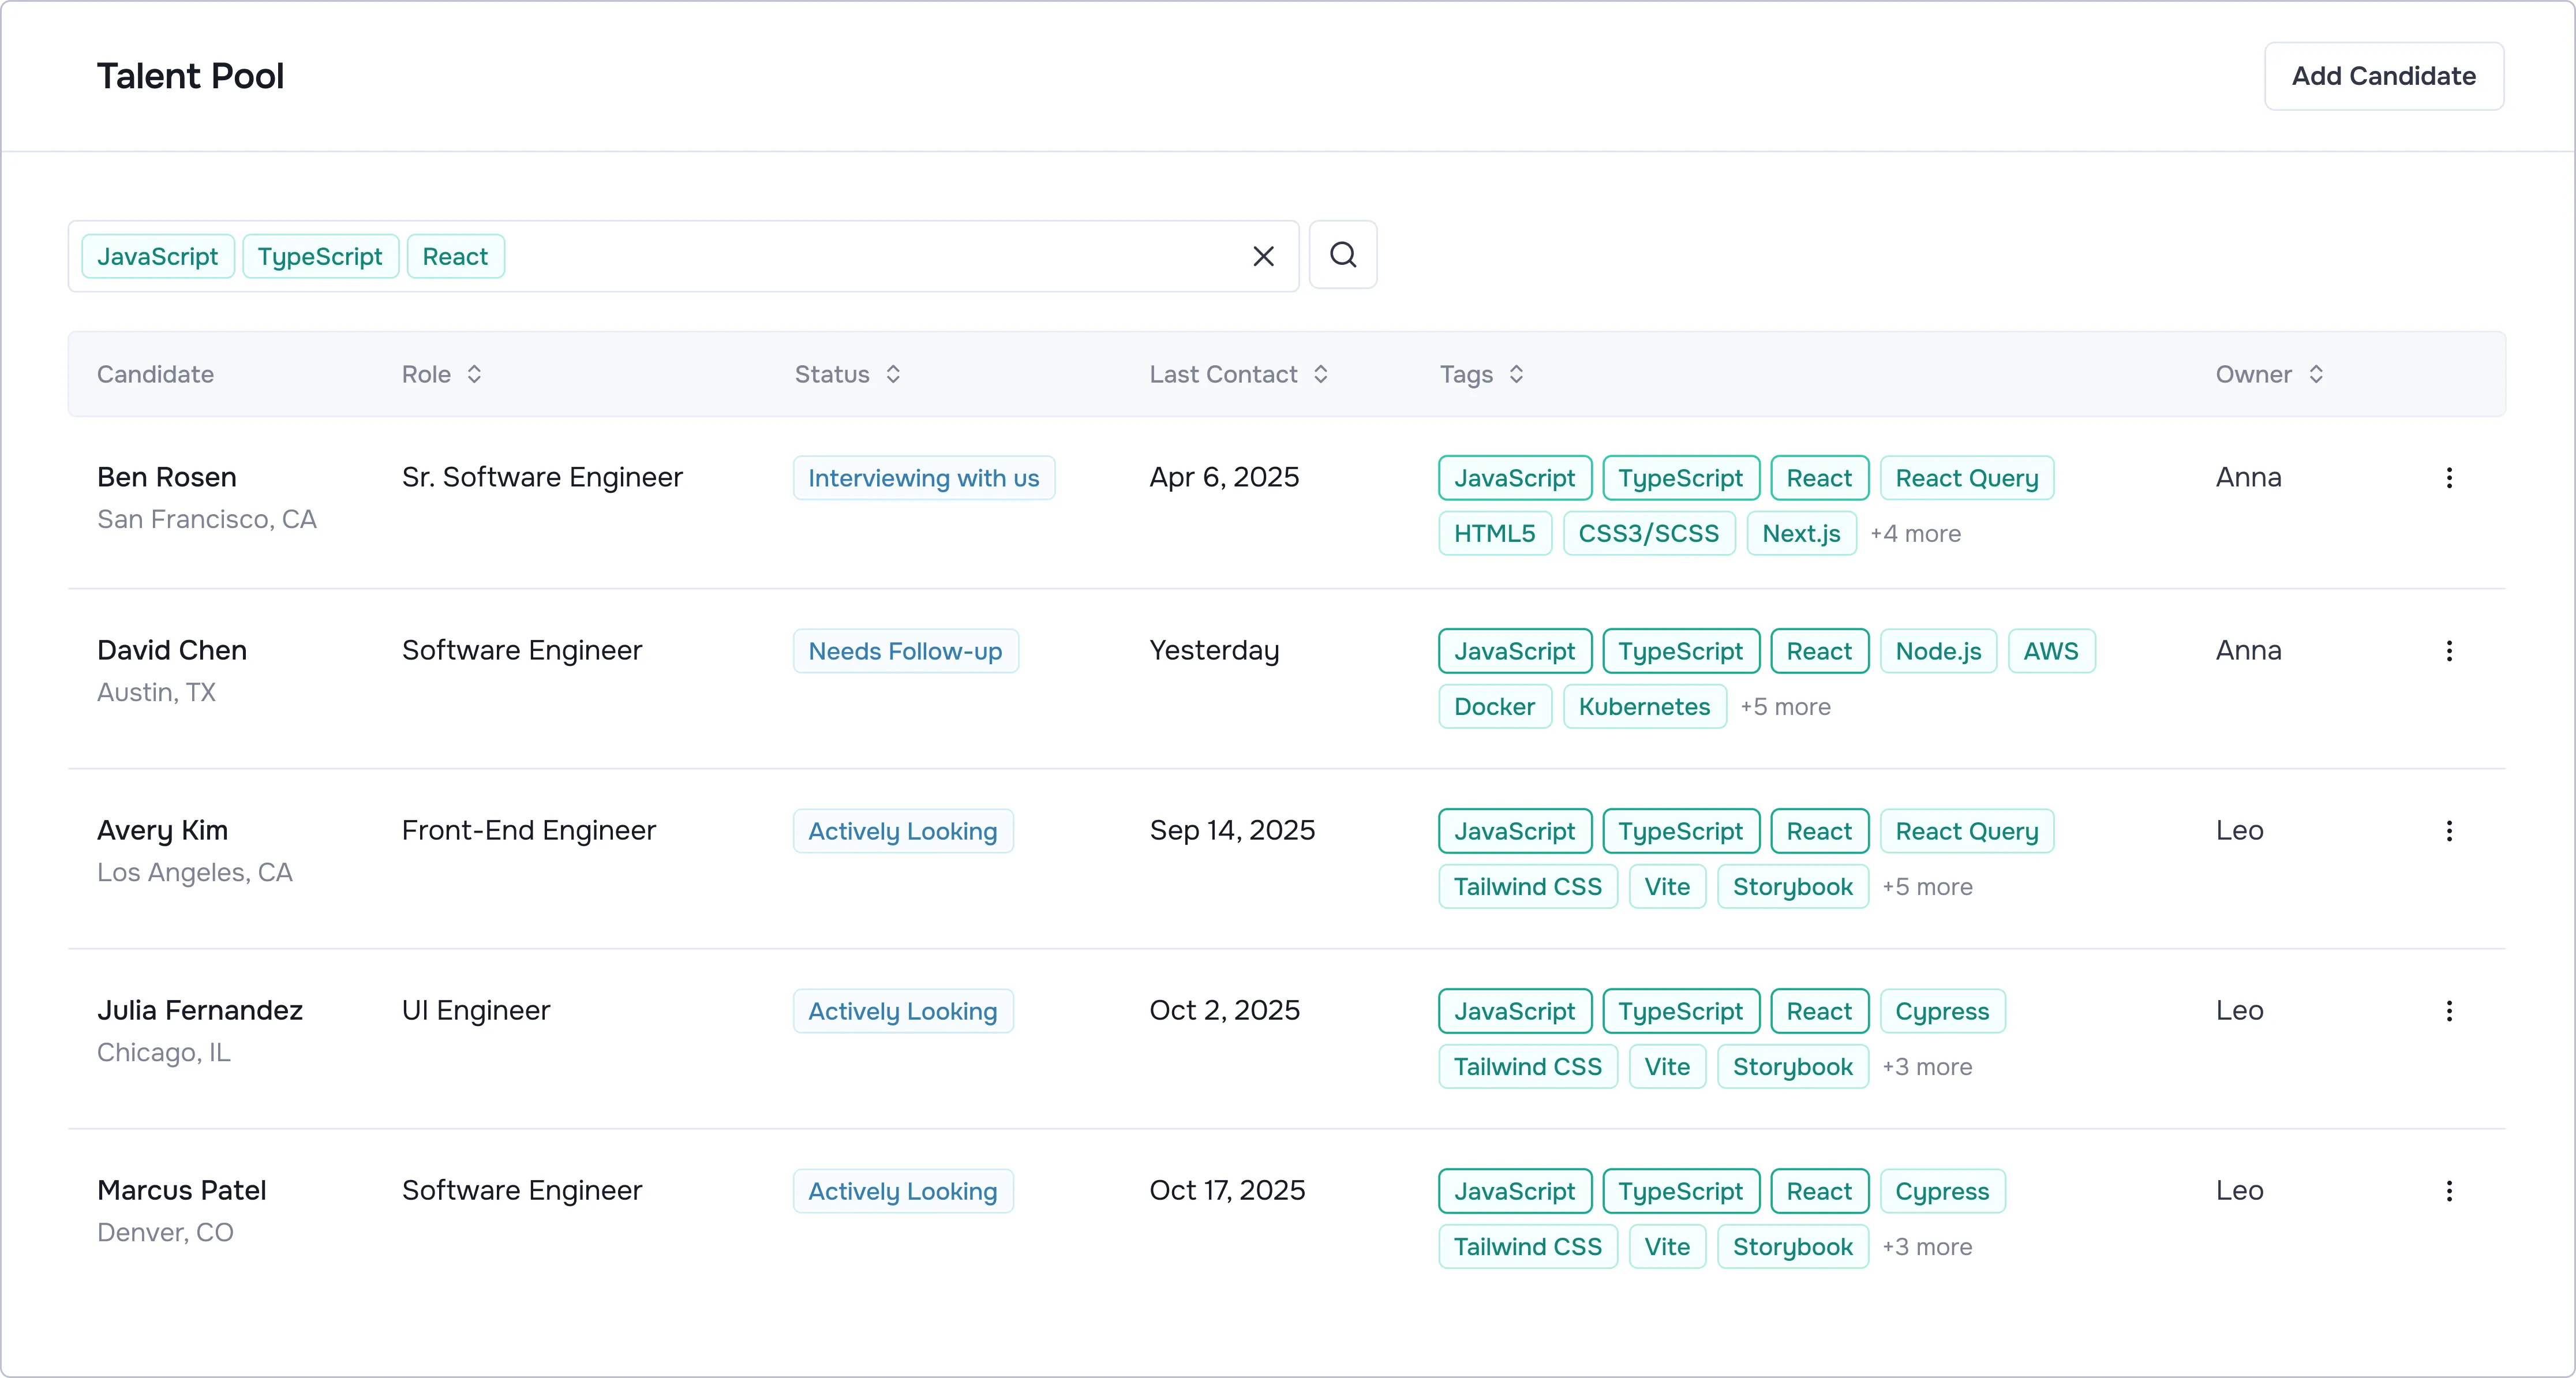Open Marcus Patel's row options menu
The height and width of the screenshot is (1378, 2576).
2449,1191
